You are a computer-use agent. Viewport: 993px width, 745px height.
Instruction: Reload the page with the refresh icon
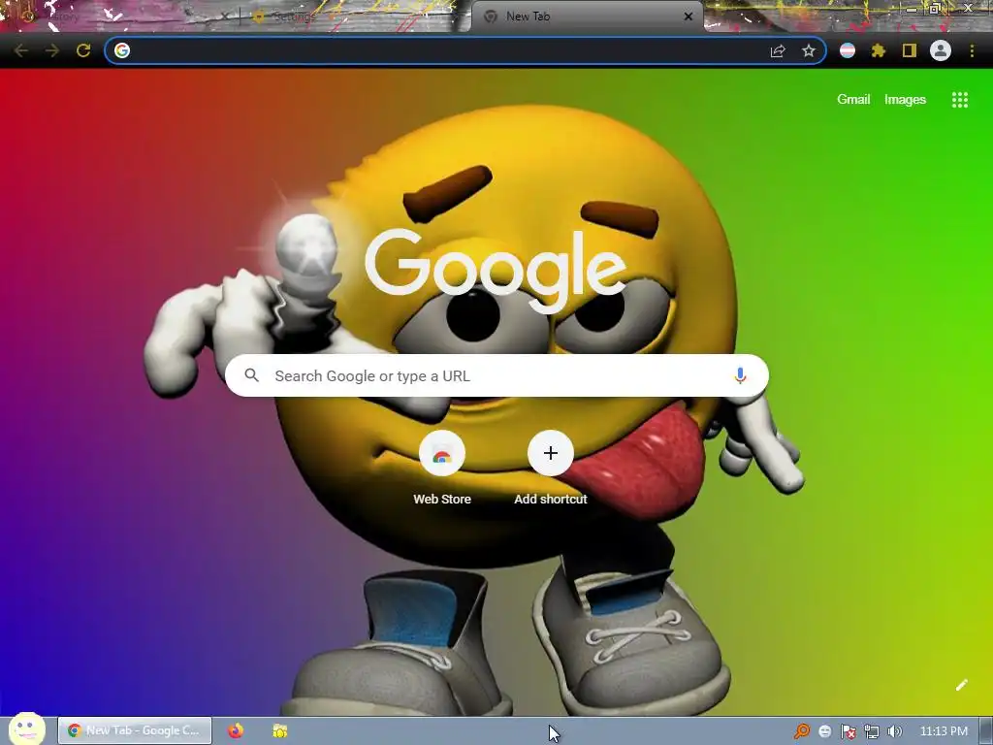click(83, 50)
